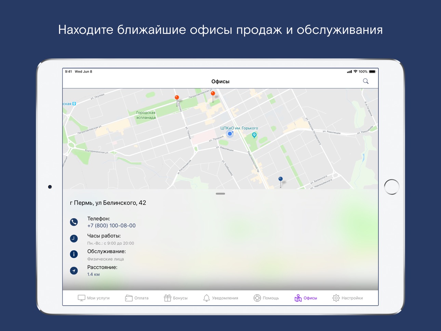441x331 pixels.
Task: Tap the phone handset icon
Action: point(74,222)
